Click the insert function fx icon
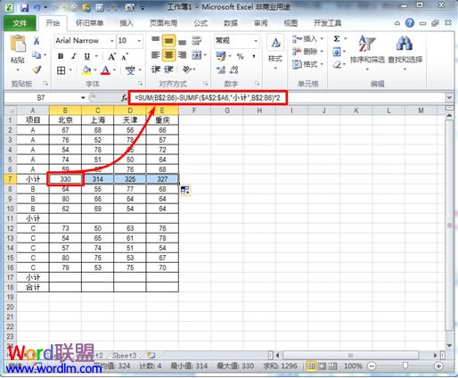Image resolution: width=458 pixels, height=378 pixels. pyautogui.click(x=124, y=98)
